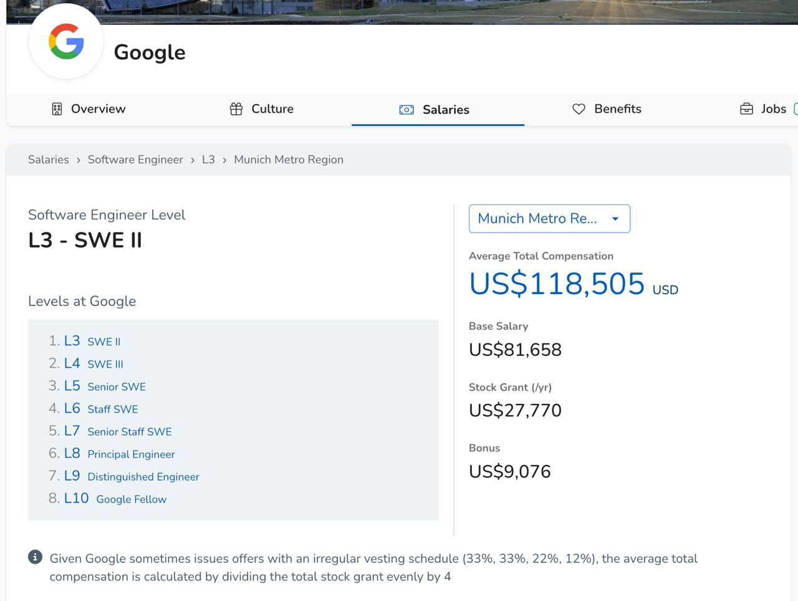Screen dimensions: 798x601
Task: Click the Software Engineer Level label
Action: point(107,215)
